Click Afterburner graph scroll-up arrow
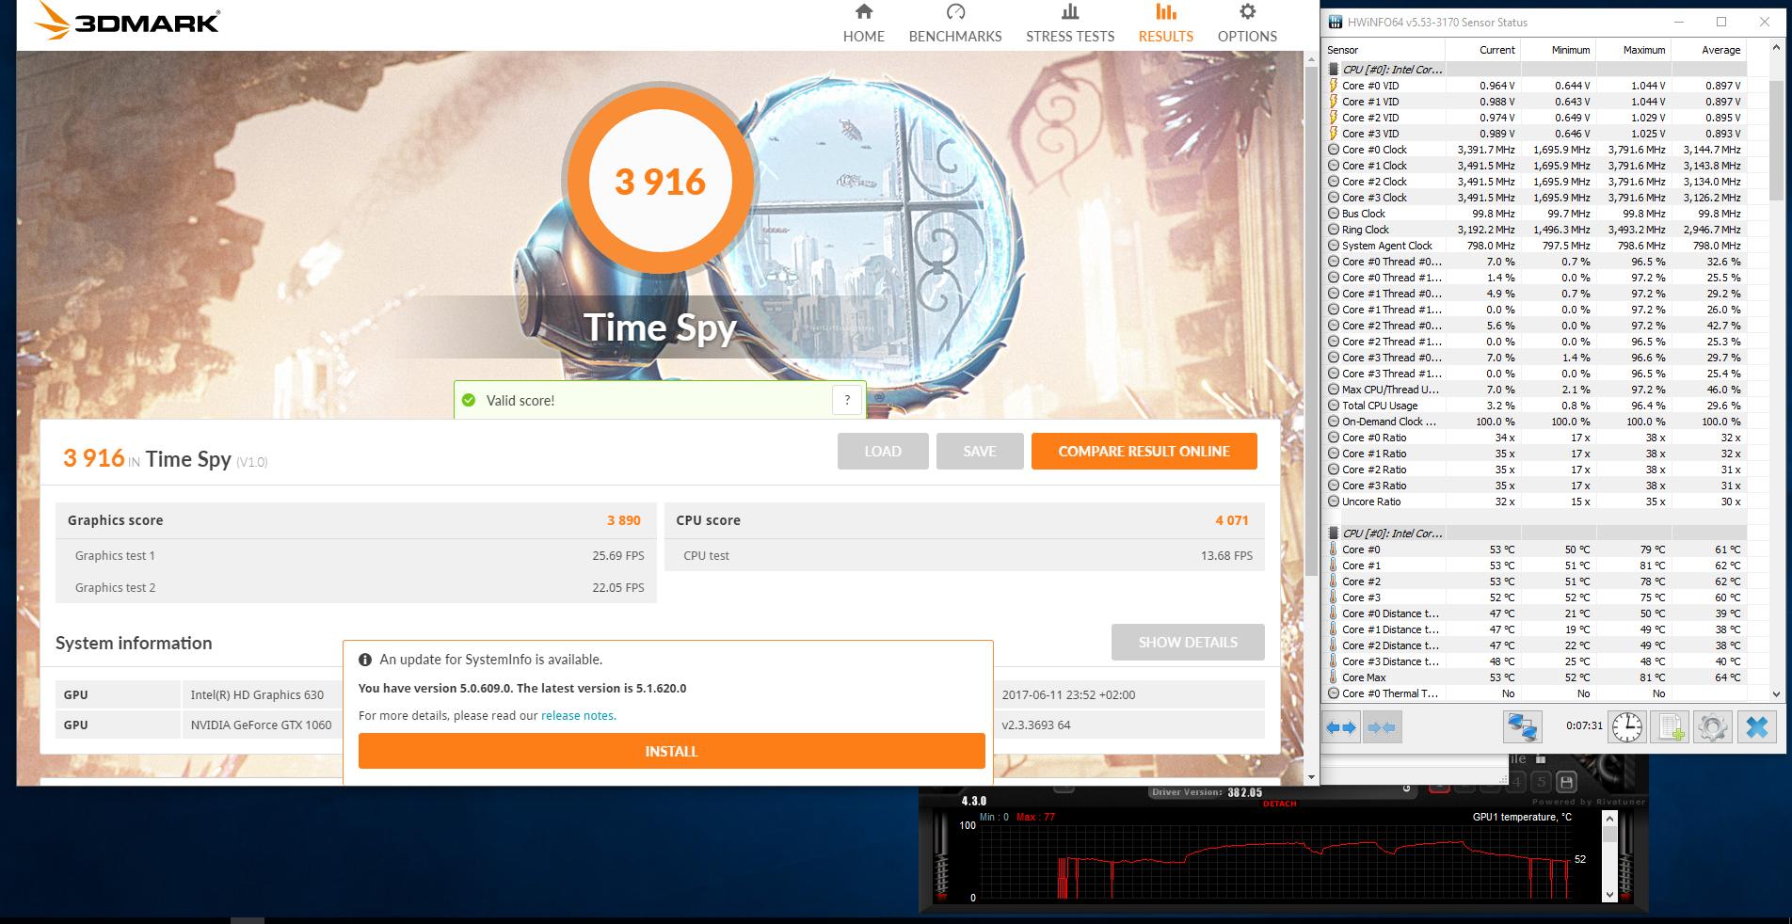Image resolution: width=1792 pixels, height=924 pixels. point(1608,819)
